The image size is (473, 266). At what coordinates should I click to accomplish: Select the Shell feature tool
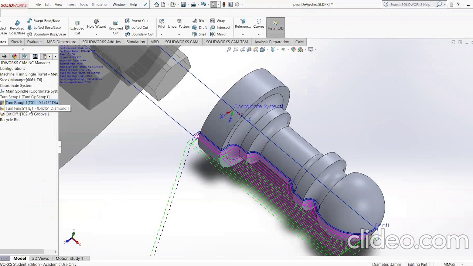tap(199, 34)
